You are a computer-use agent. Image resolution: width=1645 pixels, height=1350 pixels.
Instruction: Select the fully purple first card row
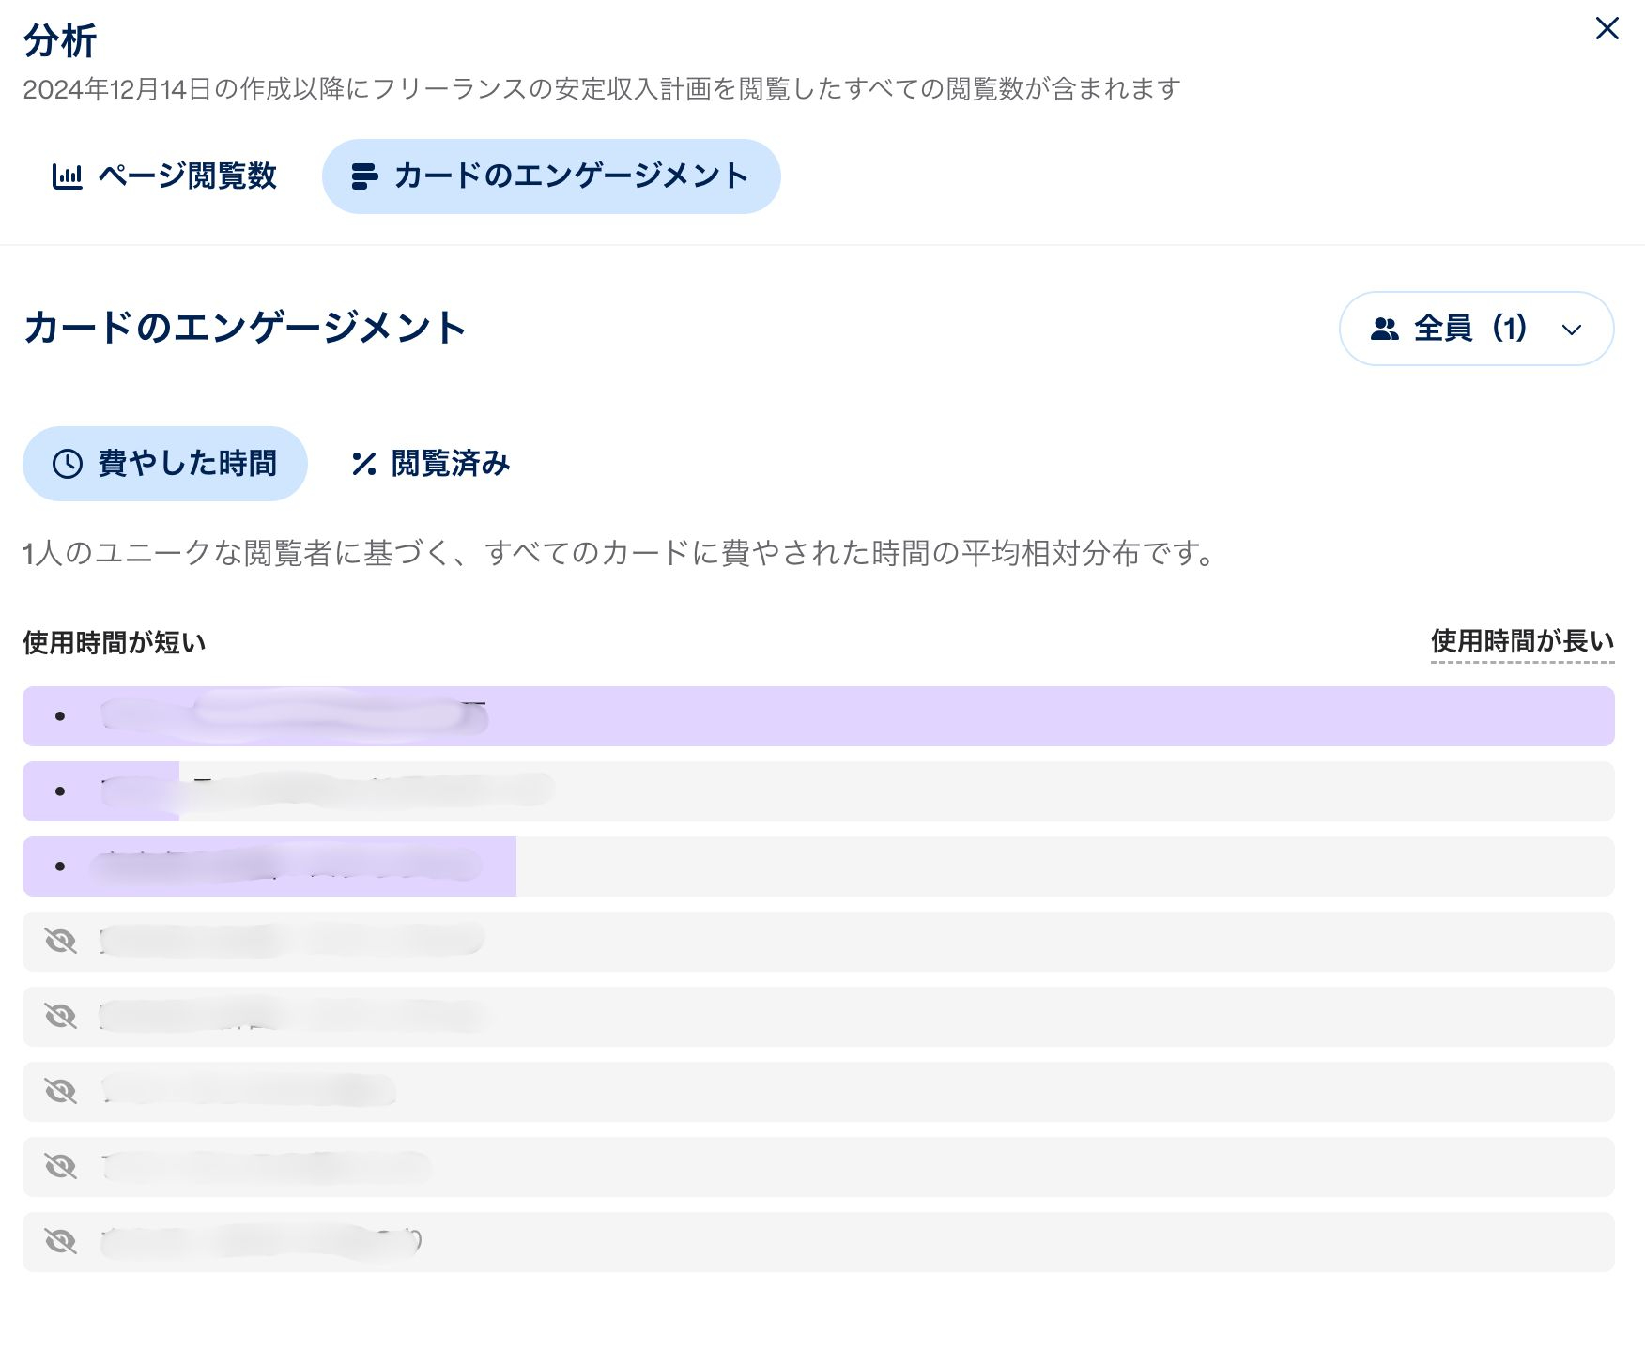pyautogui.click(x=819, y=716)
